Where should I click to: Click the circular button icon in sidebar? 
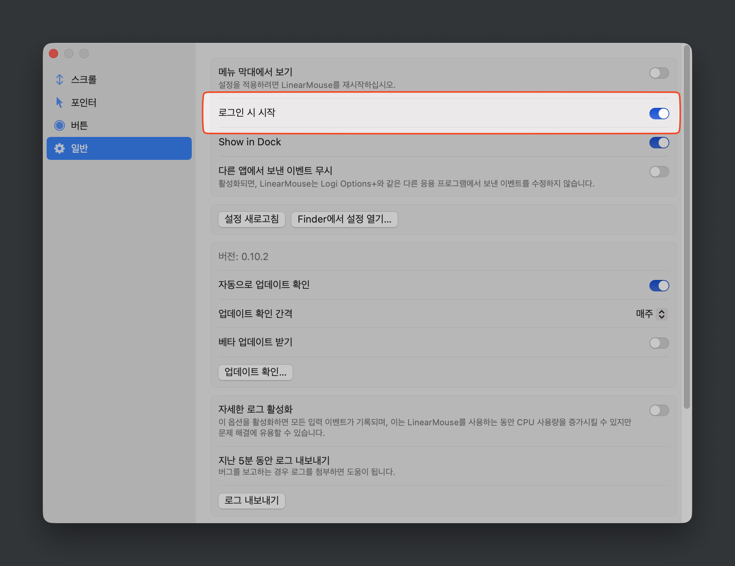point(60,125)
